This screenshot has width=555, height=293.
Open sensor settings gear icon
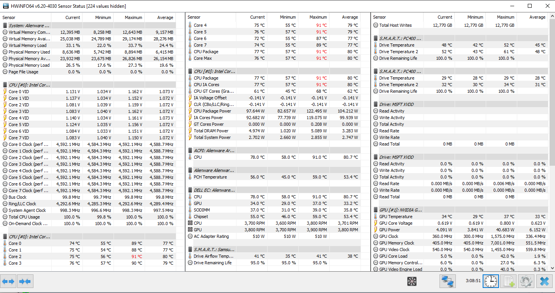pos(526,281)
